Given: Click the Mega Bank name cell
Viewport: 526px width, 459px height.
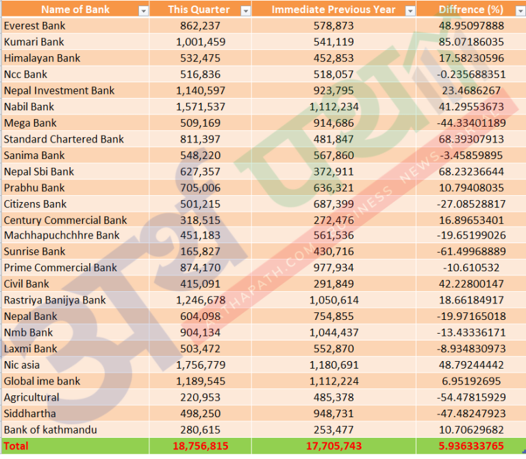Looking at the screenshot, I should (x=75, y=123).
